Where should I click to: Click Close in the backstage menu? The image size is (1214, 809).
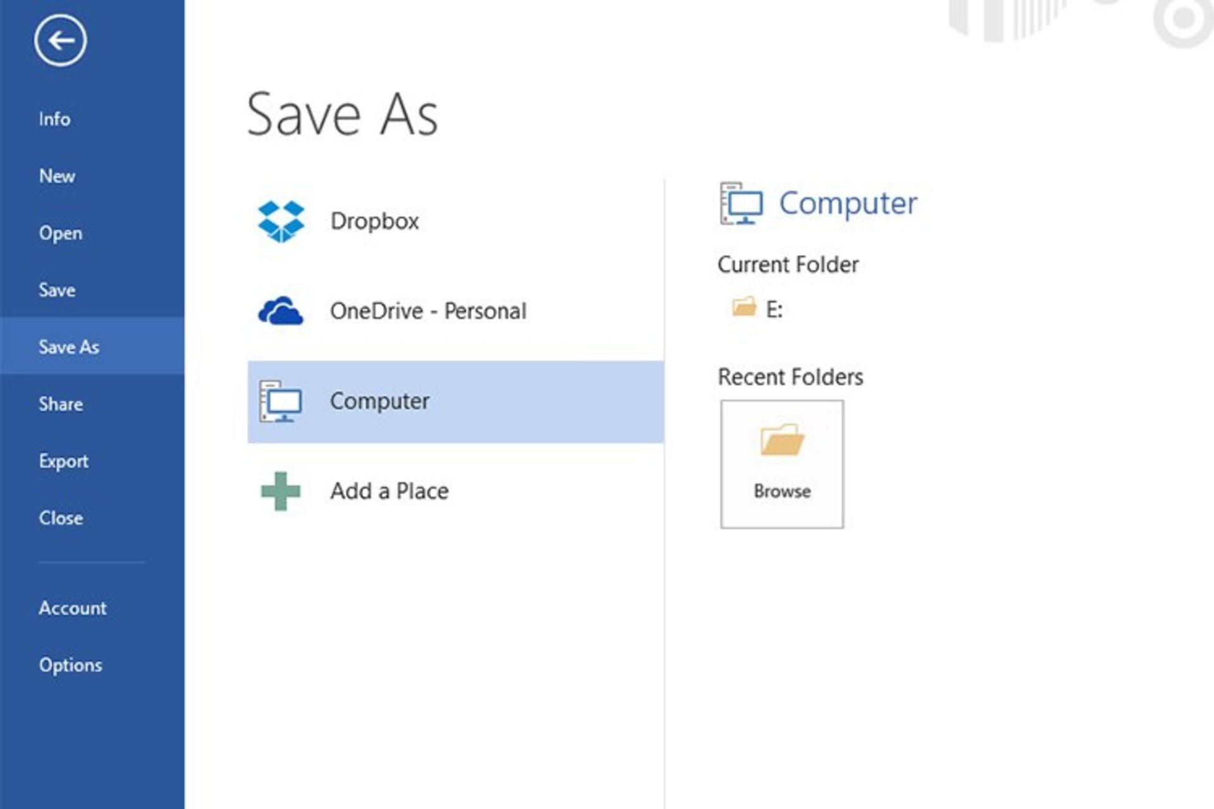[61, 518]
